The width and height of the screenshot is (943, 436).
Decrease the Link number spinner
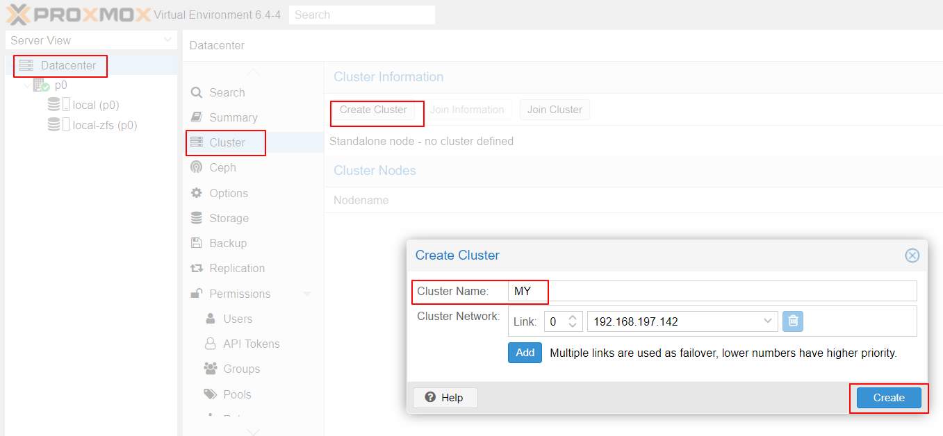pyautogui.click(x=573, y=326)
